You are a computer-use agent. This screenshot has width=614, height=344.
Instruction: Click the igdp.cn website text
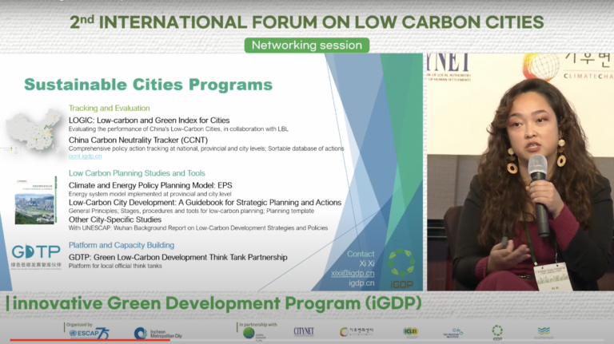point(361,283)
